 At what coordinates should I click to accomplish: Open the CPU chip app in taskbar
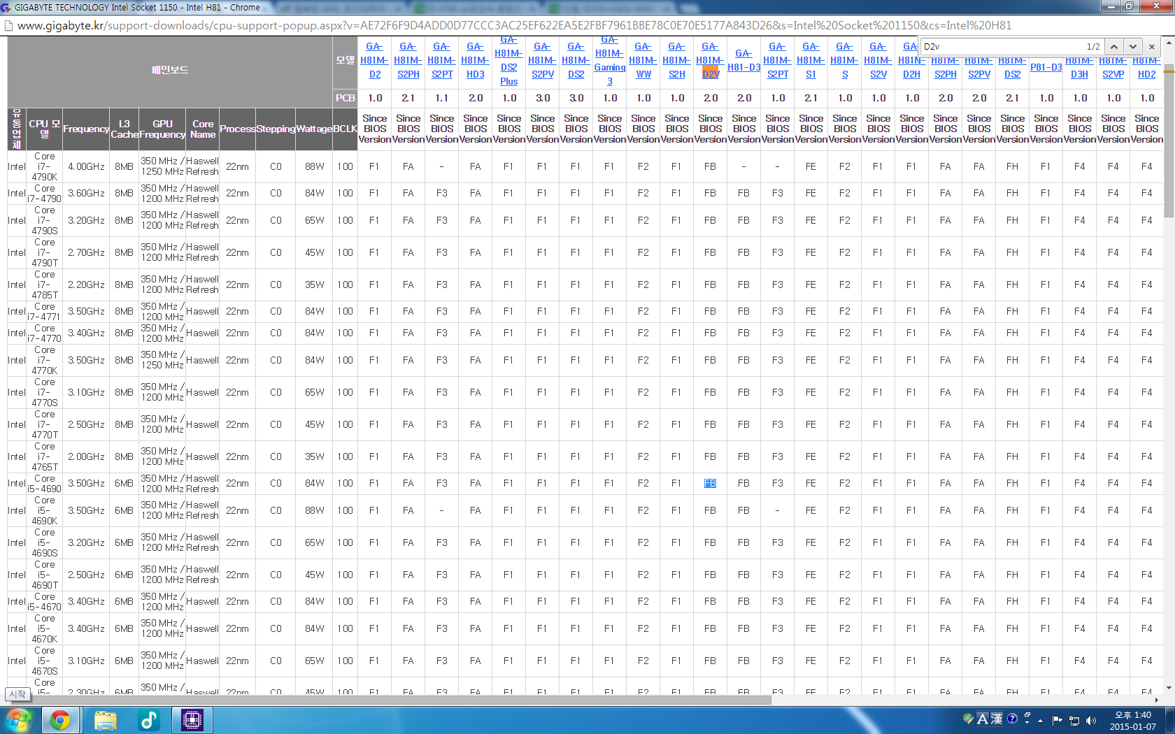pyautogui.click(x=192, y=719)
